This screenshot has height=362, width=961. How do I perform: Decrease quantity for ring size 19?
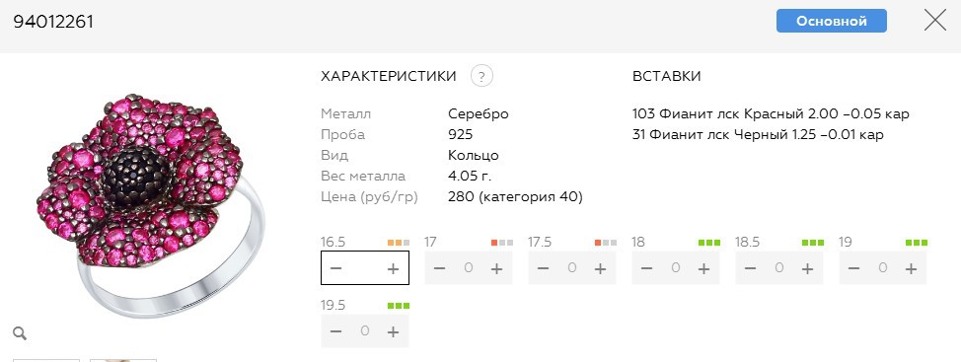(854, 268)
